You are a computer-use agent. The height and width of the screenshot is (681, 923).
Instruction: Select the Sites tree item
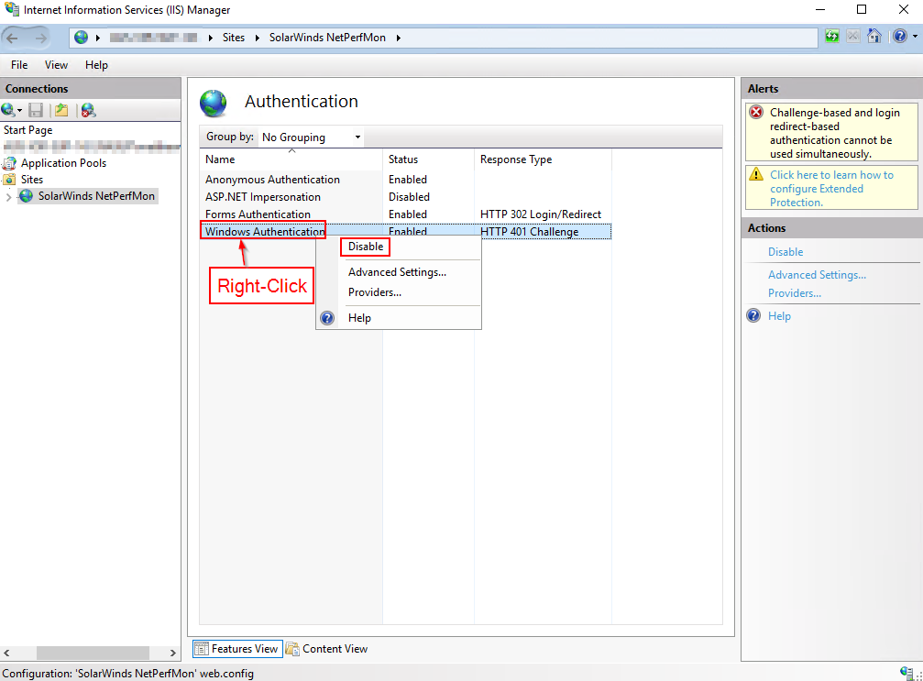pyautogui.click(x=32, y=180)
